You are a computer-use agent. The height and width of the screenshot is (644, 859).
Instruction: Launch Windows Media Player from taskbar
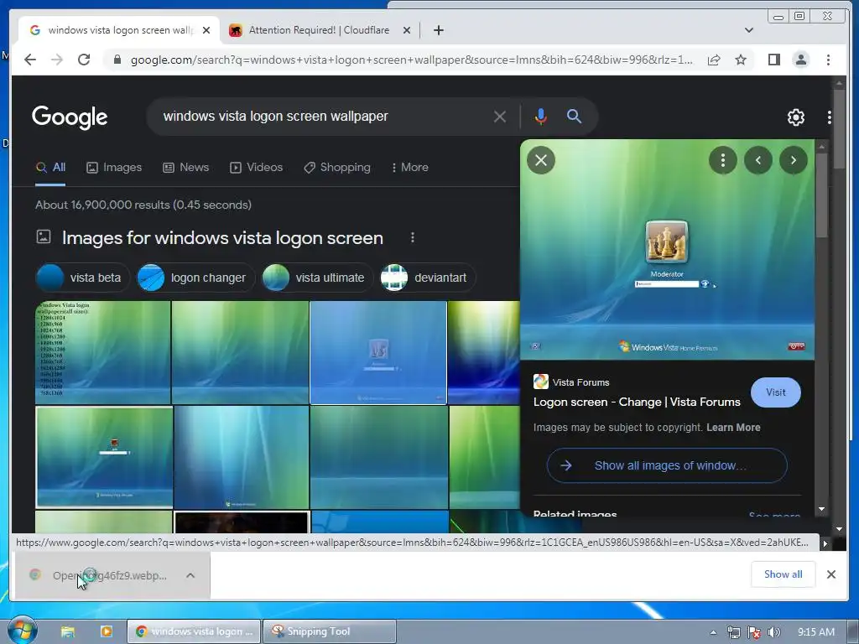[x=107, y=631]
